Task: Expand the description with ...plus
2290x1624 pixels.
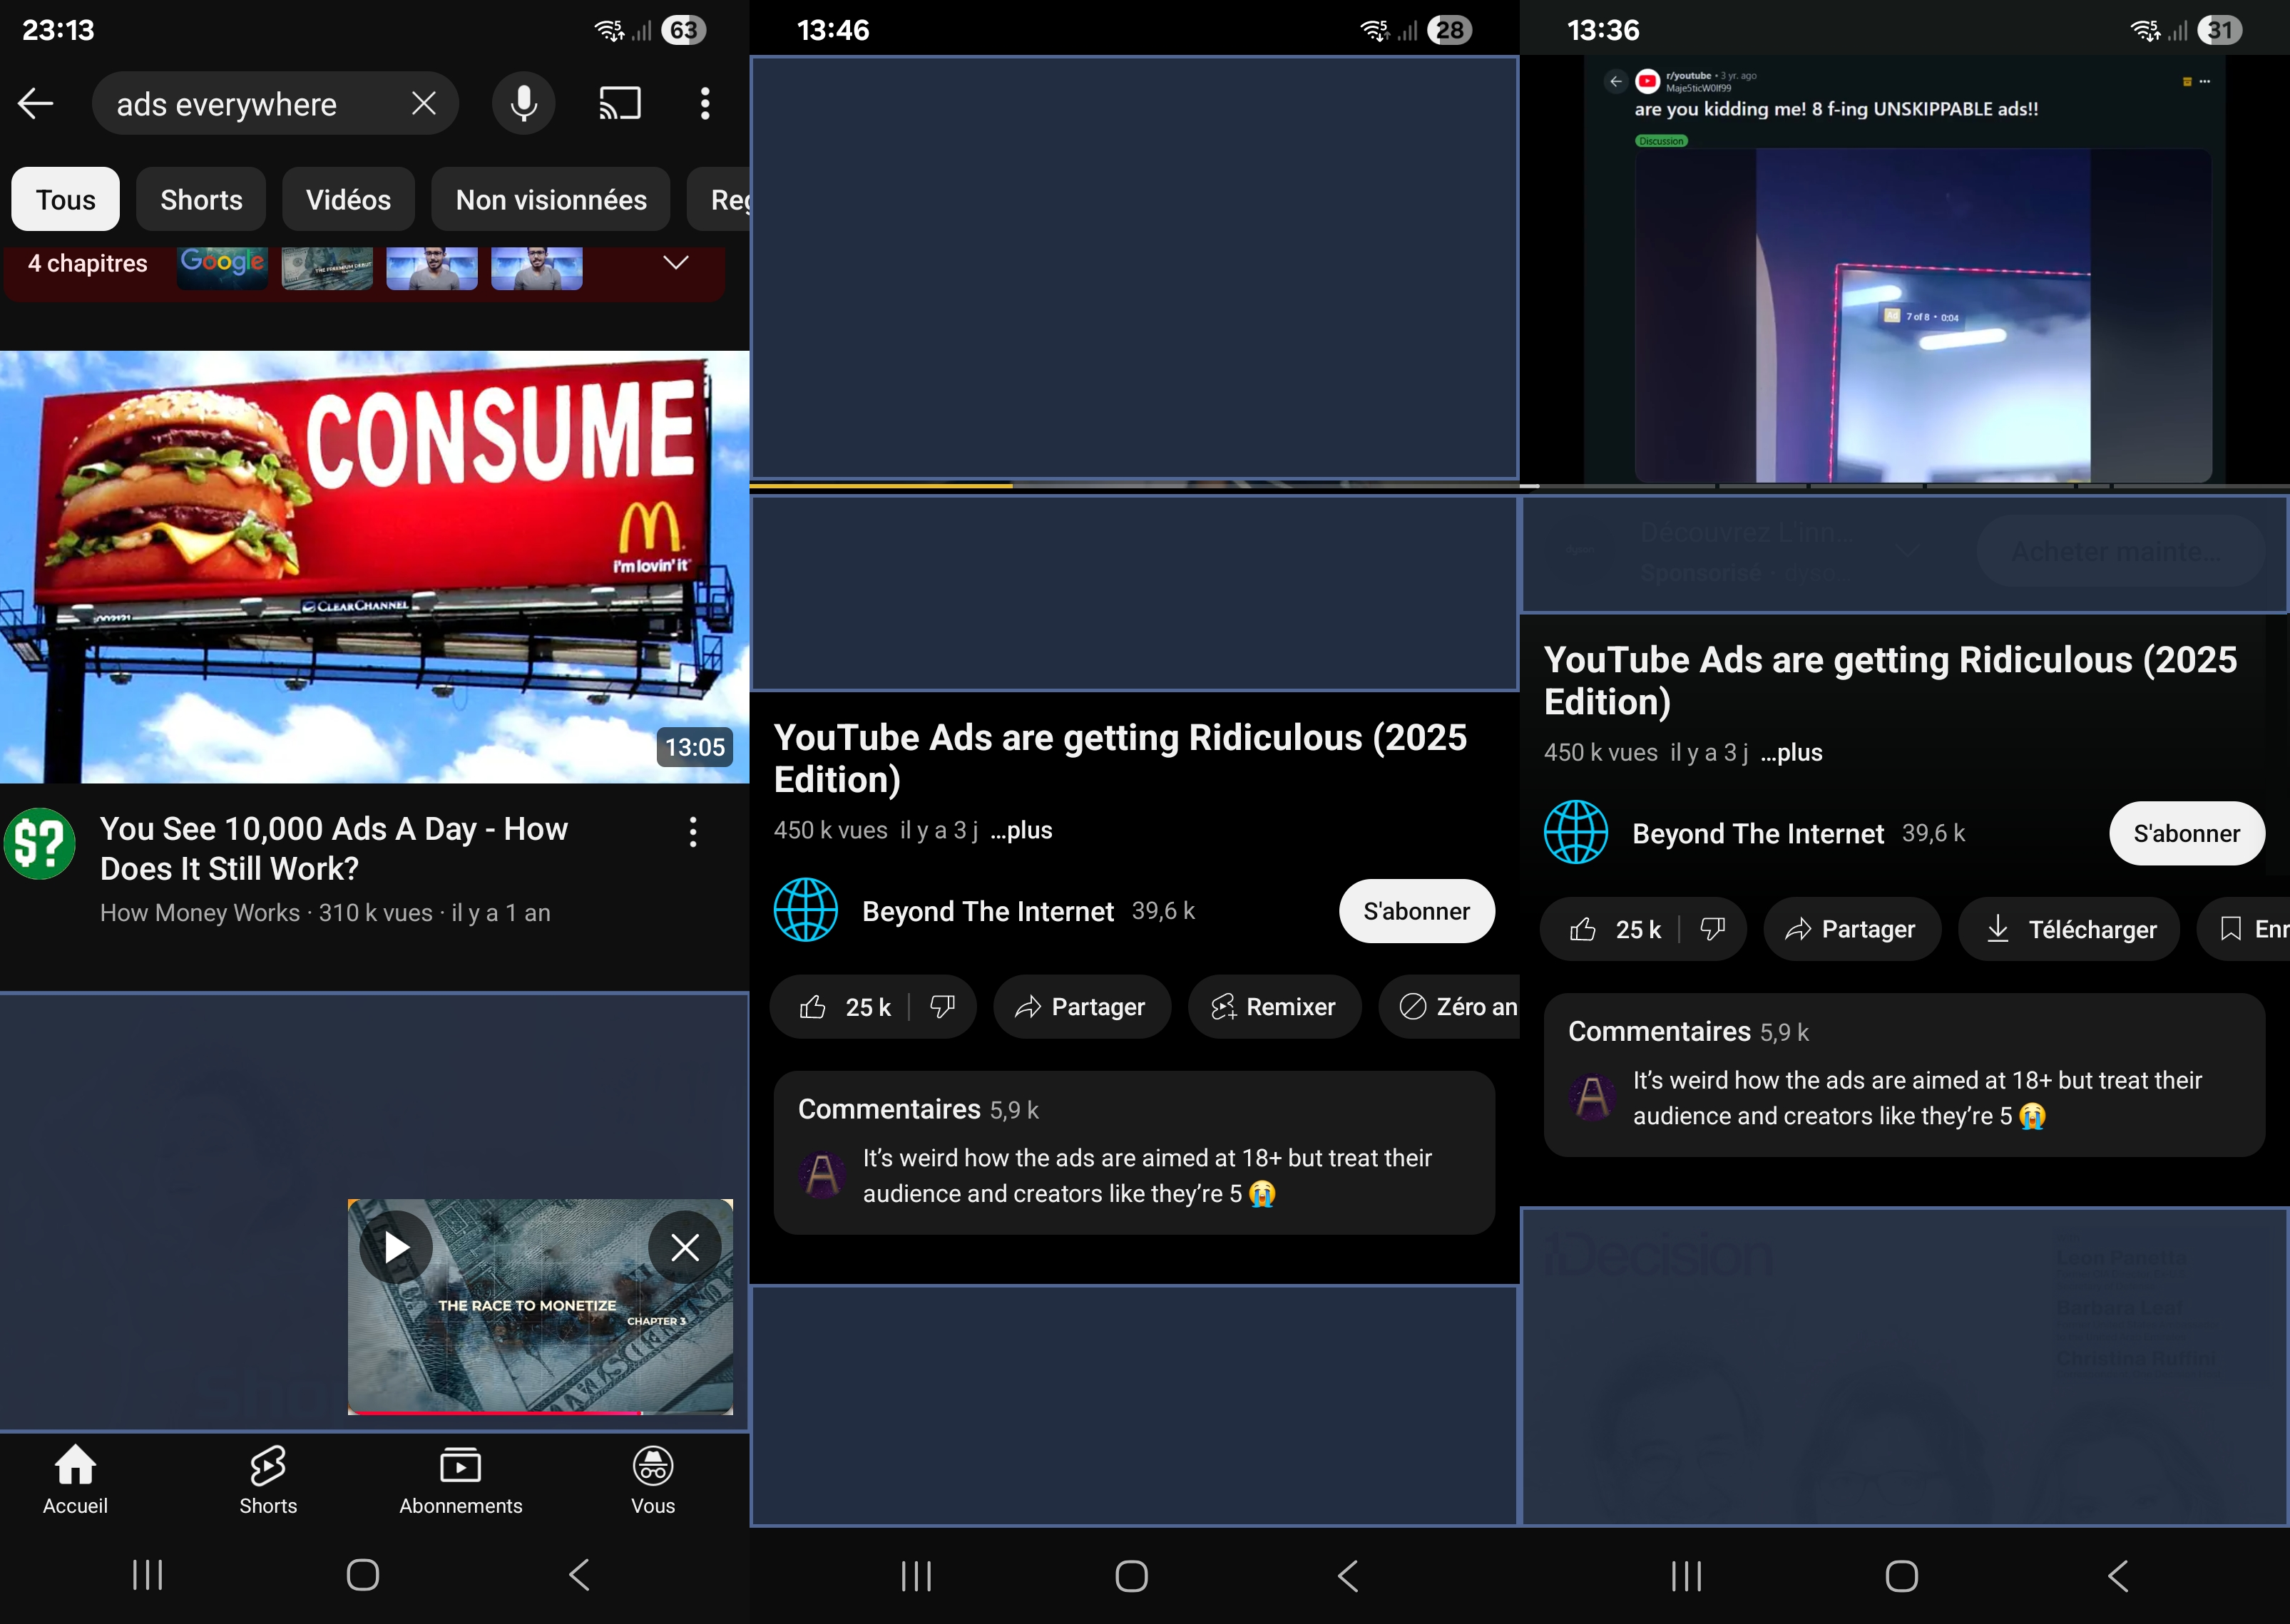Action: click(1021, 831)
